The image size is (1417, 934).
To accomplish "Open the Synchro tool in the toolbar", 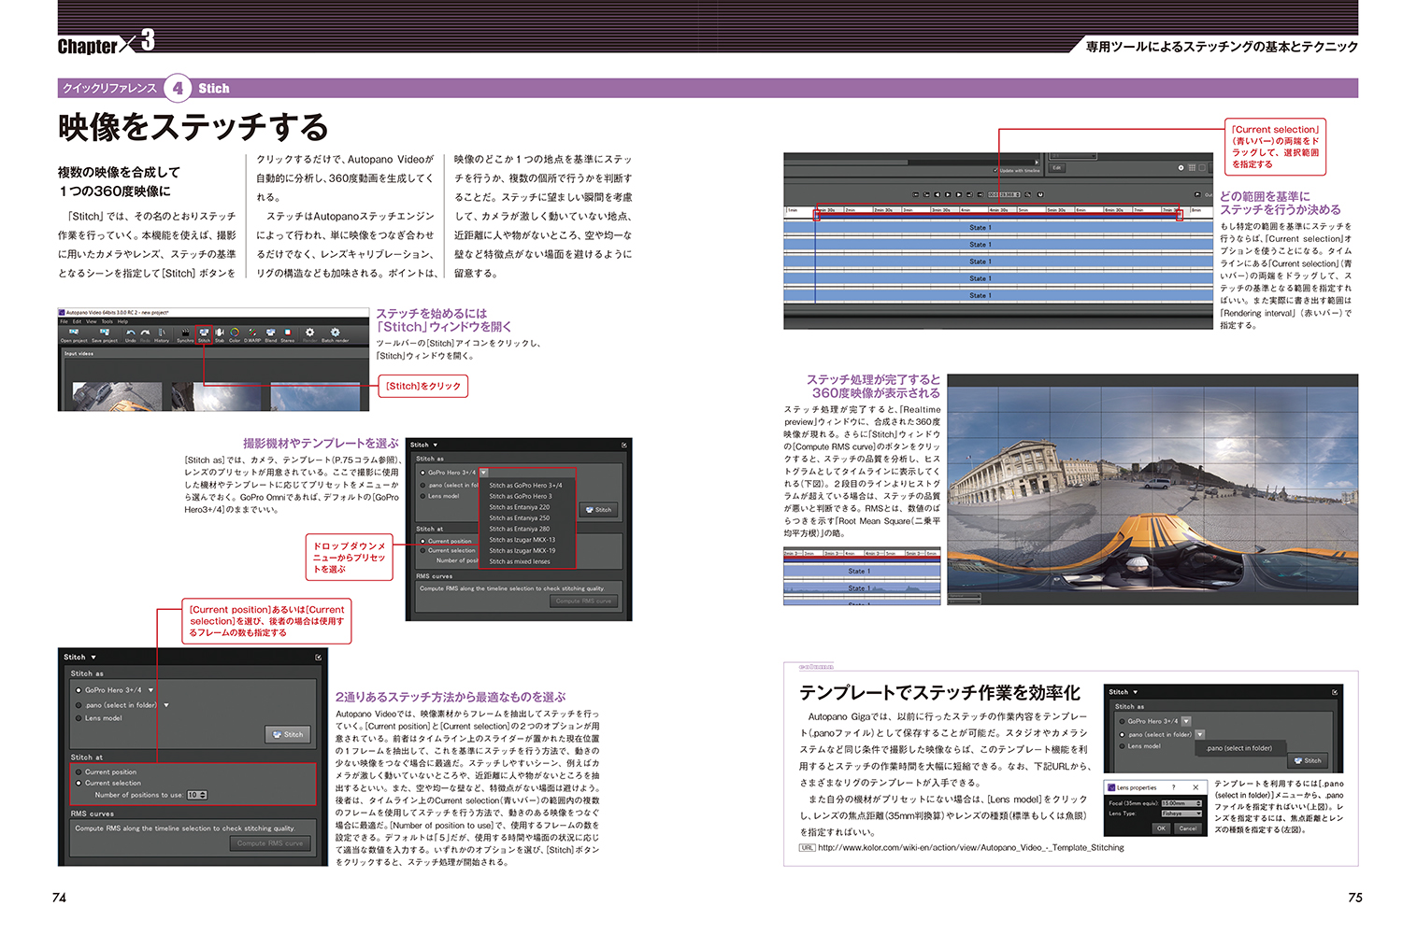I will point(185,333).
